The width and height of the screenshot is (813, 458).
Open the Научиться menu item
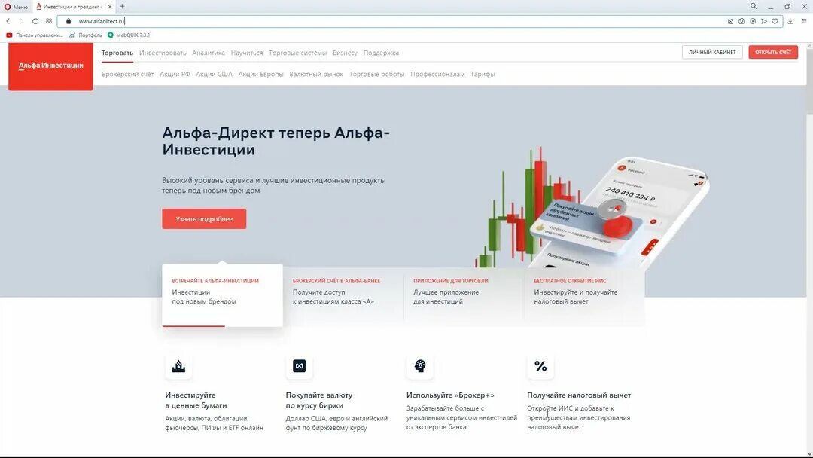tap(247, 53)
